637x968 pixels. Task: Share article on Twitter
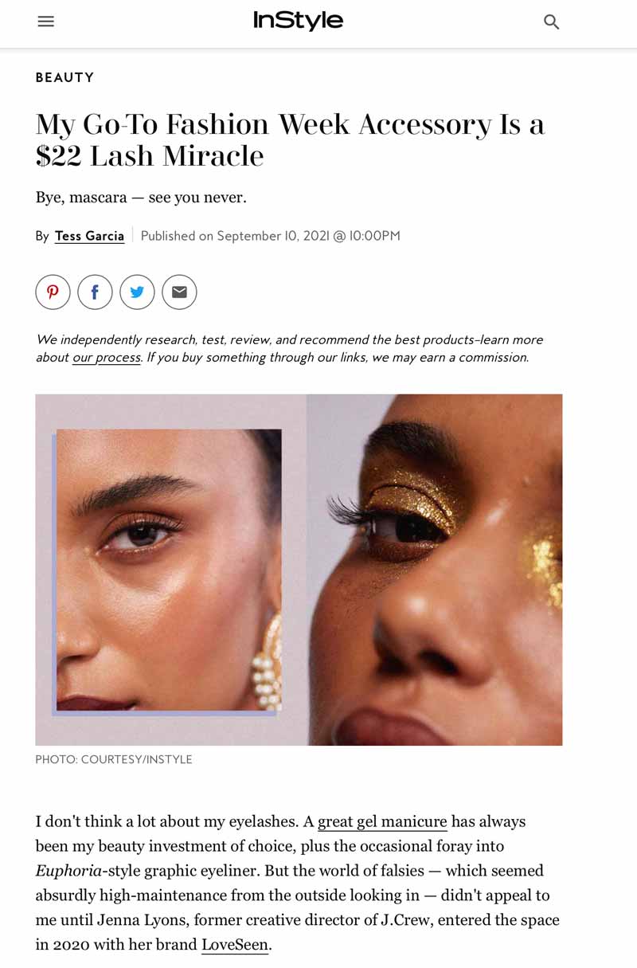[x=137, y=292]
